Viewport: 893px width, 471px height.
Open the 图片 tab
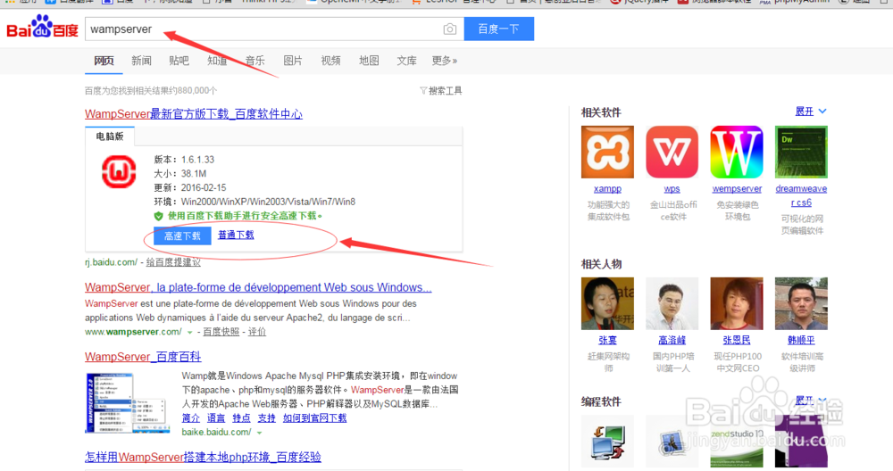click(293, 61)
